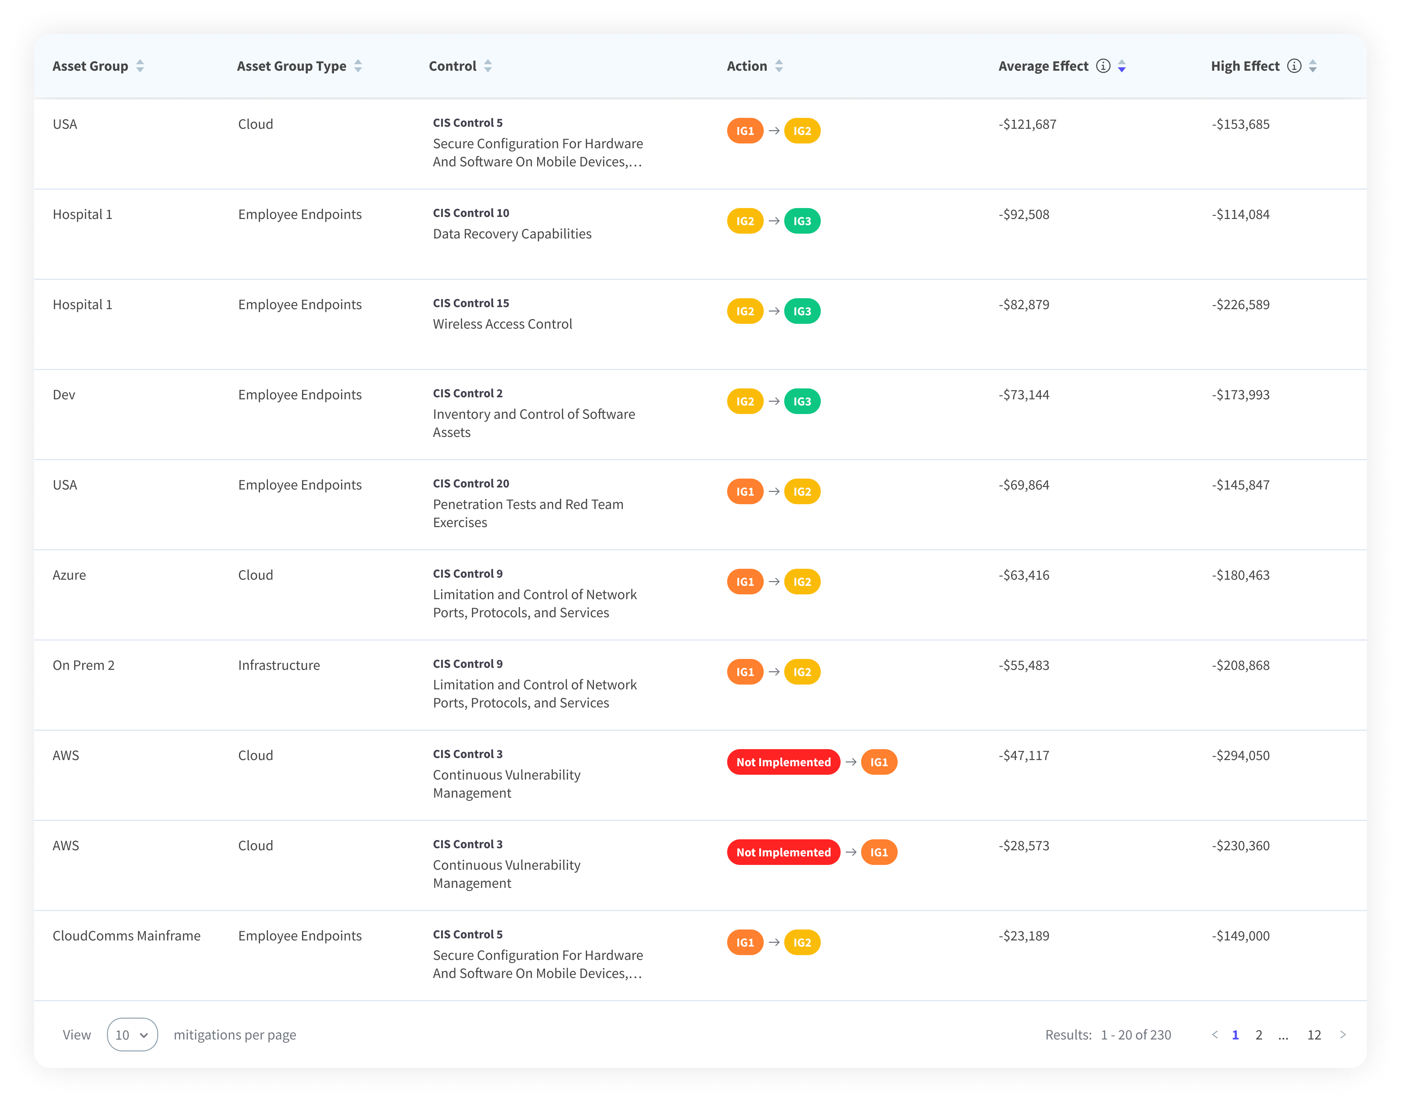This screenshot has width=1401, height=1102.
Task: Sort by High Effect column arrows
Action: pos(1312,66)
